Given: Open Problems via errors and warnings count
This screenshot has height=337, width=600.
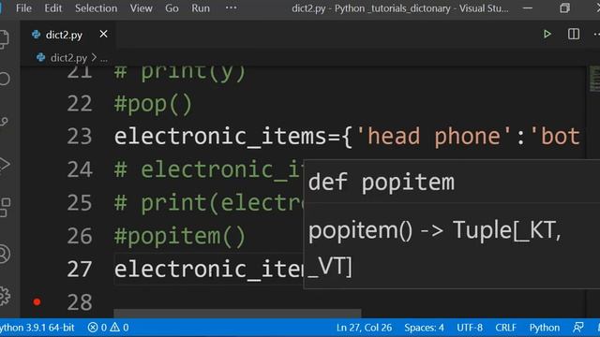Looking at the screenshot, I should pyautogui.click(x=108, y=328).
